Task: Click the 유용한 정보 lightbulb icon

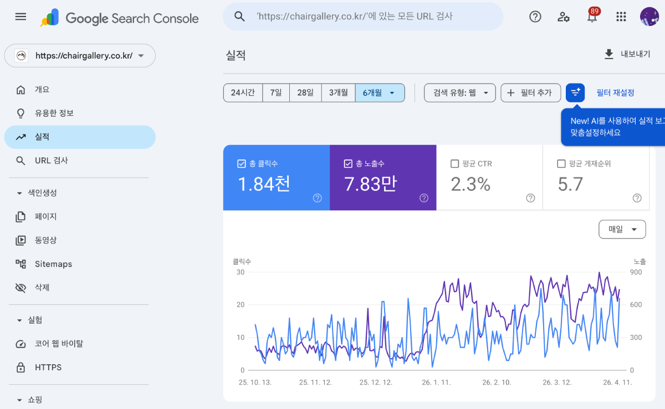Action: click(x=21, y=113)
